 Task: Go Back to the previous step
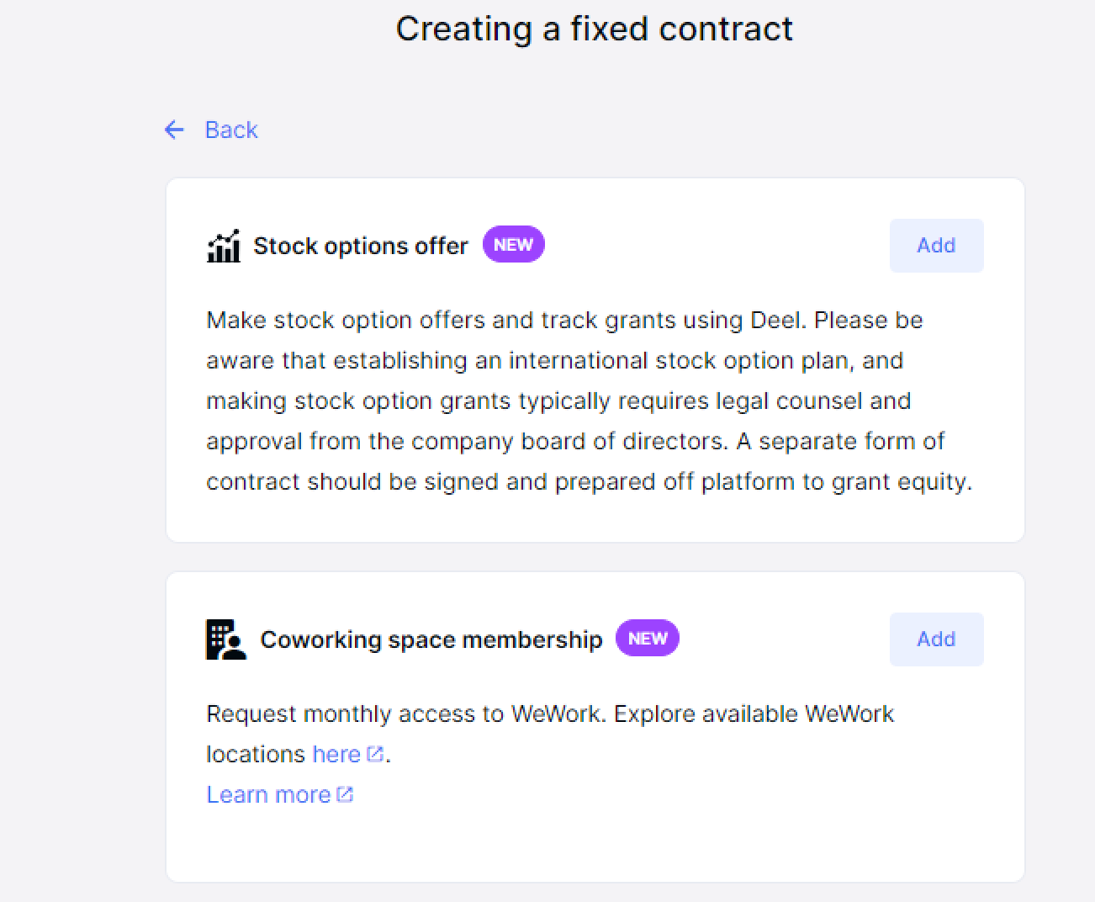(230, 130)
